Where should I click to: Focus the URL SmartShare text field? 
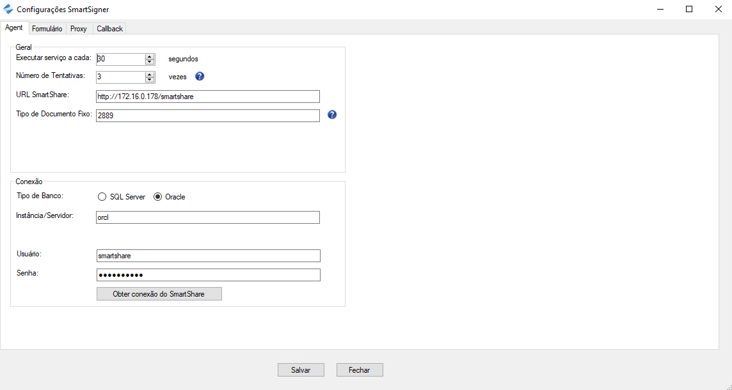click(x=207, y=97)
